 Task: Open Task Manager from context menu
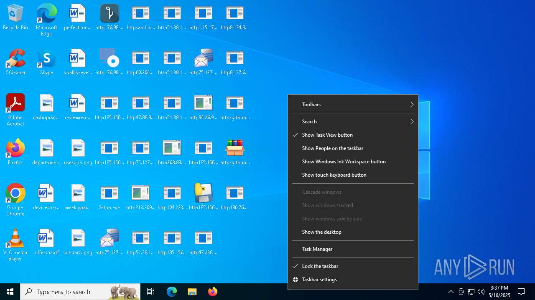click(x=353, y=249)
